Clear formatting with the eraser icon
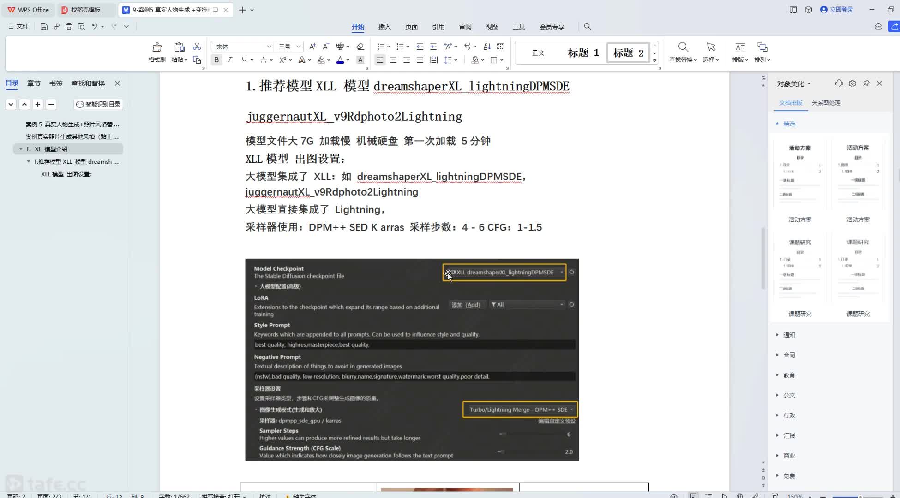The height and width of the screenshot is (498, 900). click(x=360, y=47)
